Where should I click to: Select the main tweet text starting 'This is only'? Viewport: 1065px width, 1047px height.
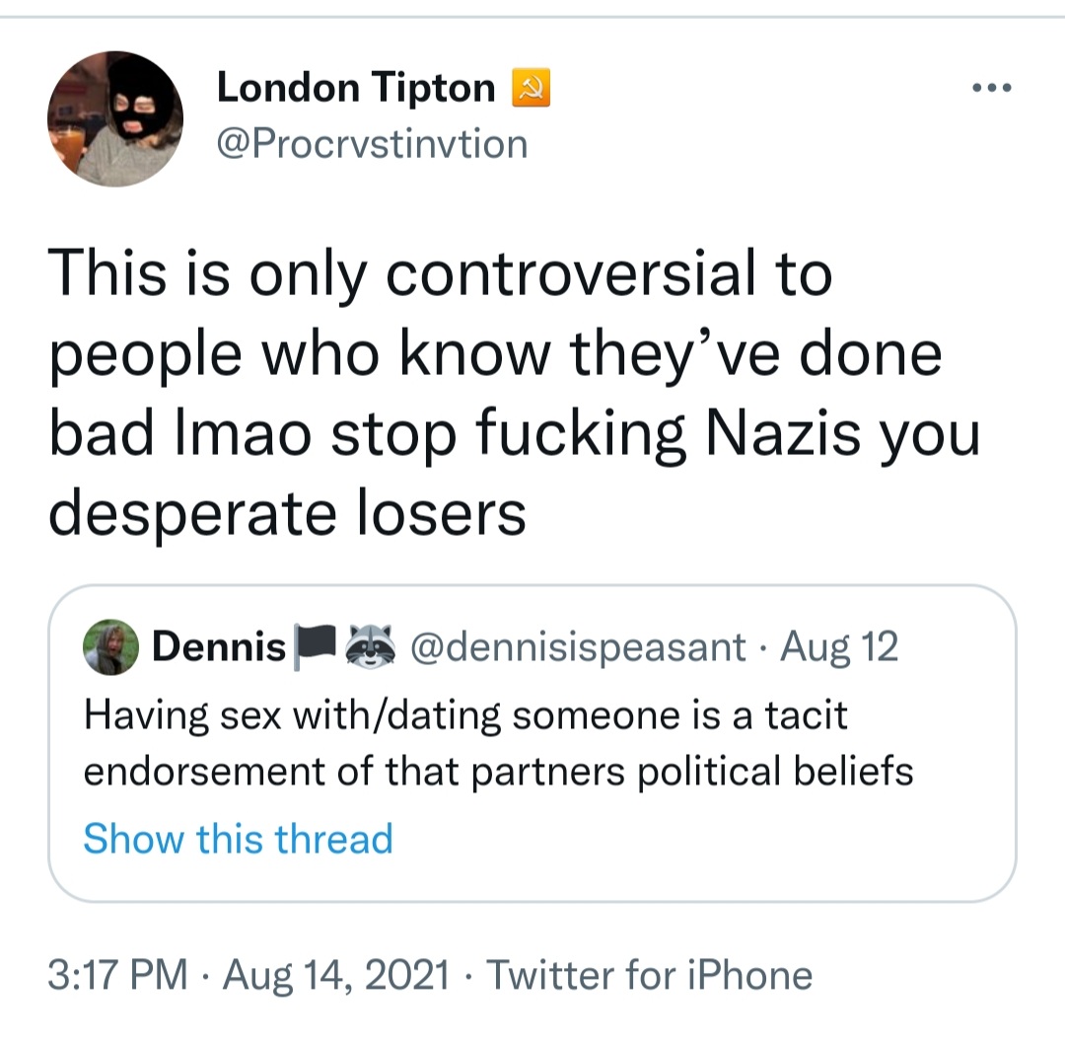coord(514,393)
